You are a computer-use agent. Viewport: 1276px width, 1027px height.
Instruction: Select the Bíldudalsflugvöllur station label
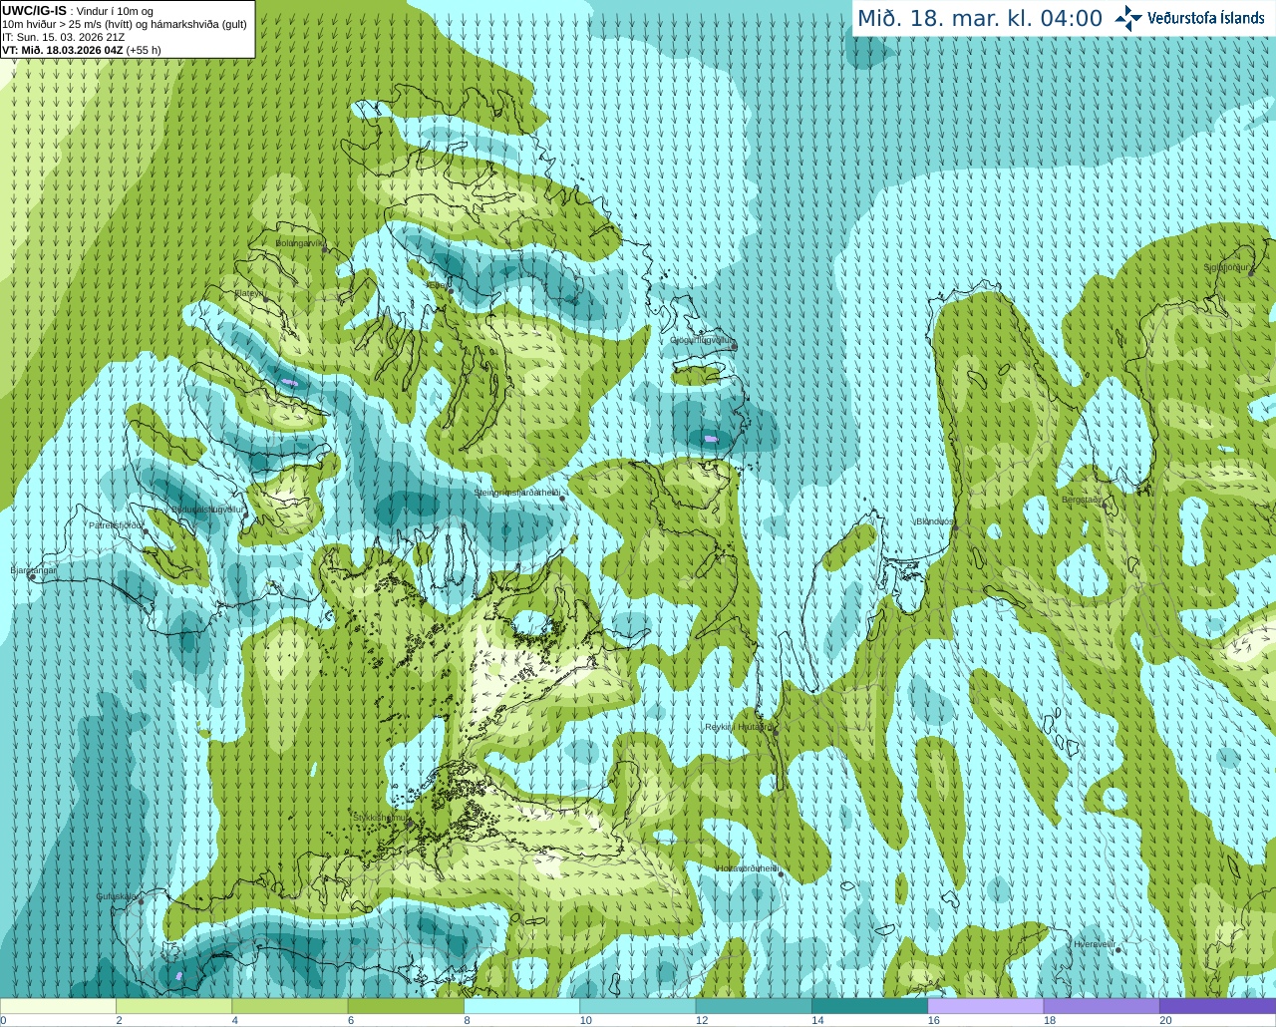point(207,509)
